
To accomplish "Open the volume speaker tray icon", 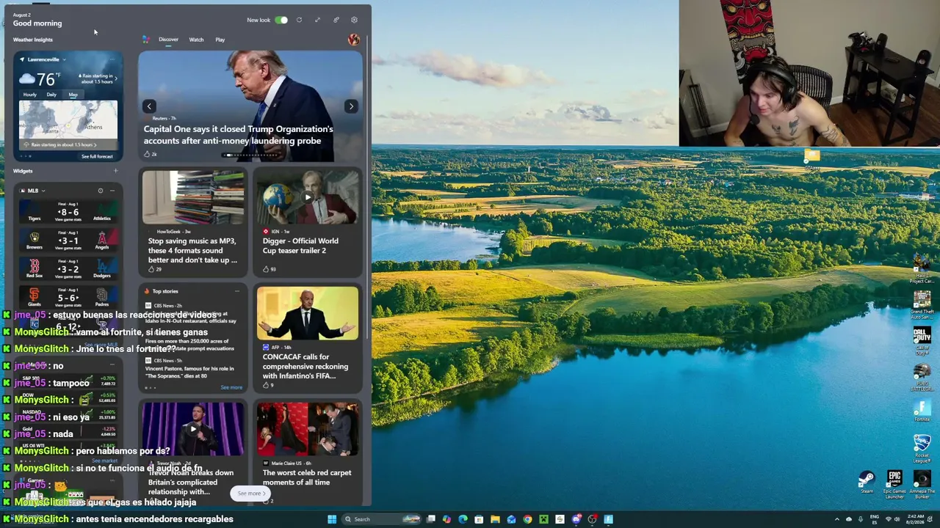I will pos(898,519).
